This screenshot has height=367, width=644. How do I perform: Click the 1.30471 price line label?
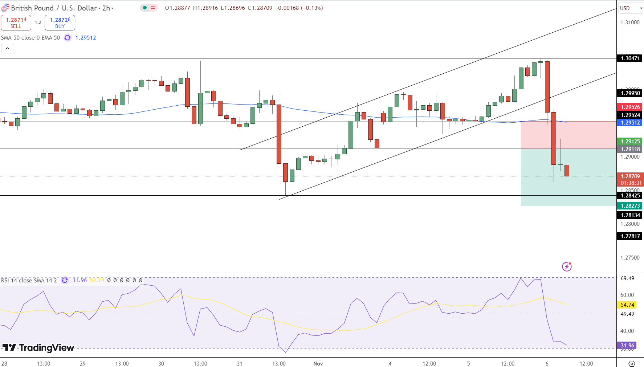click(630, 58)
